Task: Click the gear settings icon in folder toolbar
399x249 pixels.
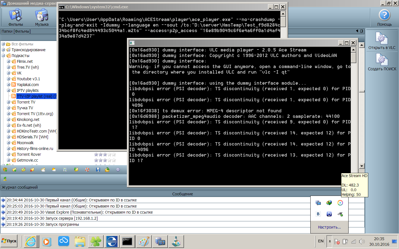Action: pyautogui.click(x=118, y=170)
